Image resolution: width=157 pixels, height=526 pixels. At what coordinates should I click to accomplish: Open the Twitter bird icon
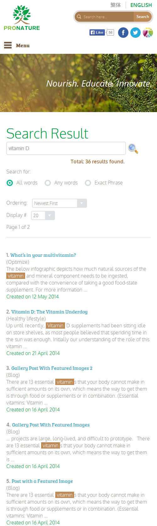[x=135, y=32]
